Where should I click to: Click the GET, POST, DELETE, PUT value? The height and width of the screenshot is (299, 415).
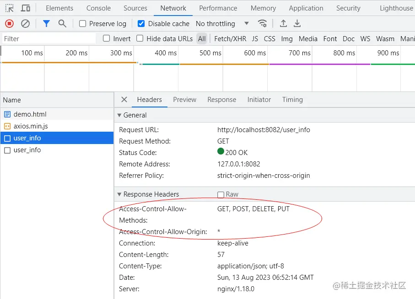click(253, 209)
